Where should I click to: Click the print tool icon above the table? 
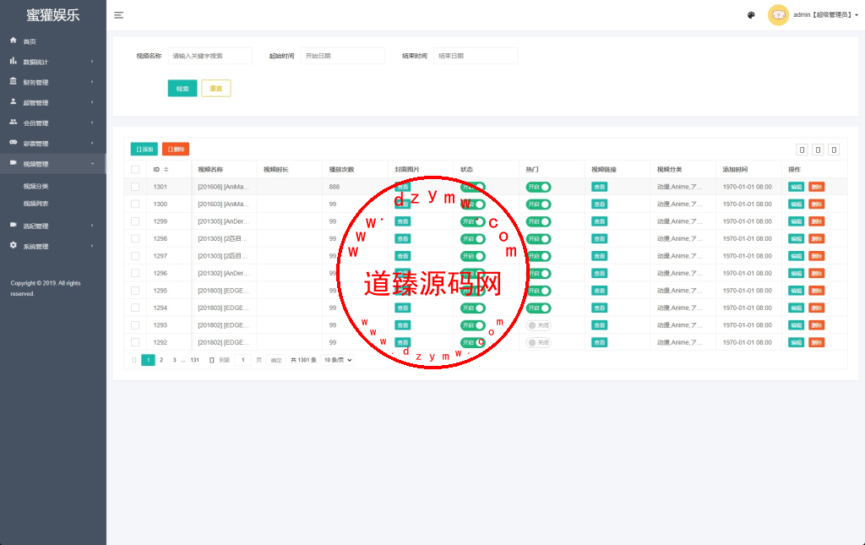(x=834, y=150)
